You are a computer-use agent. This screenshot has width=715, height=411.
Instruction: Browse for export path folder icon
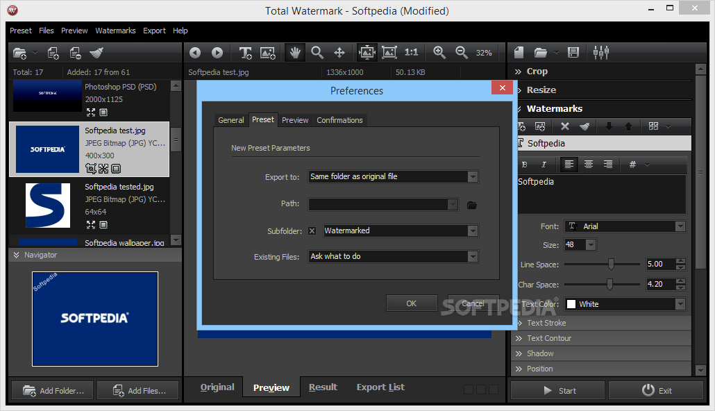click(472, 205)
